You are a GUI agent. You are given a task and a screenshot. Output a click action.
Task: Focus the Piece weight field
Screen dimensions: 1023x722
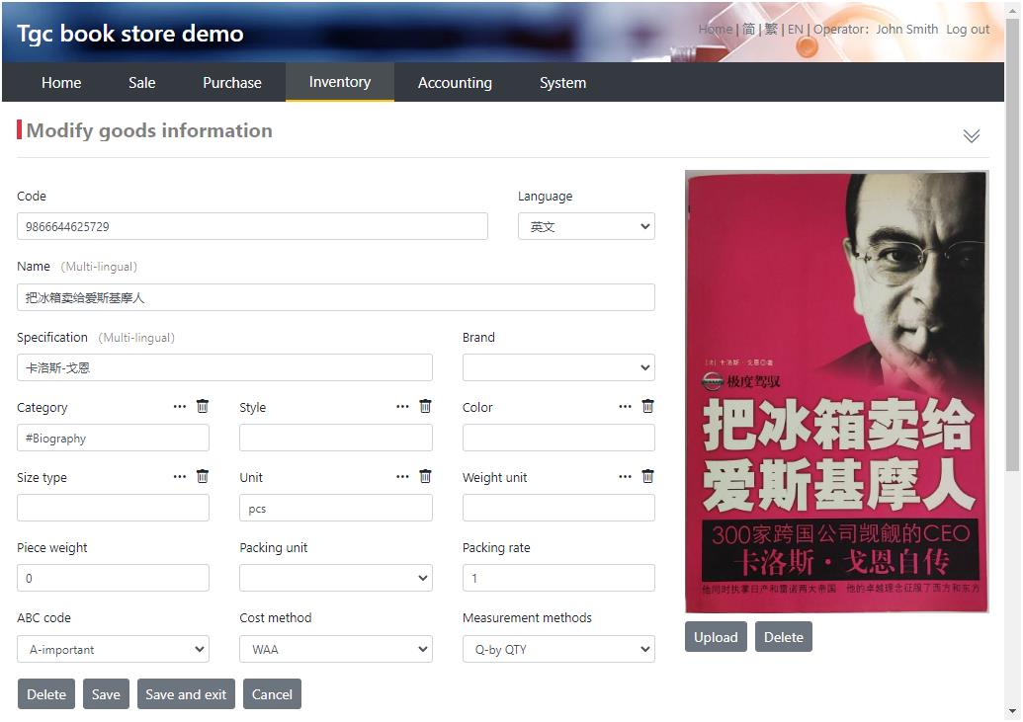click(x=113, y=578)
